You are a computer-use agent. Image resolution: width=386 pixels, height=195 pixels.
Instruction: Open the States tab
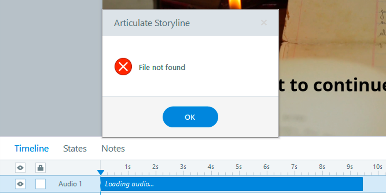tap(75, 149)
